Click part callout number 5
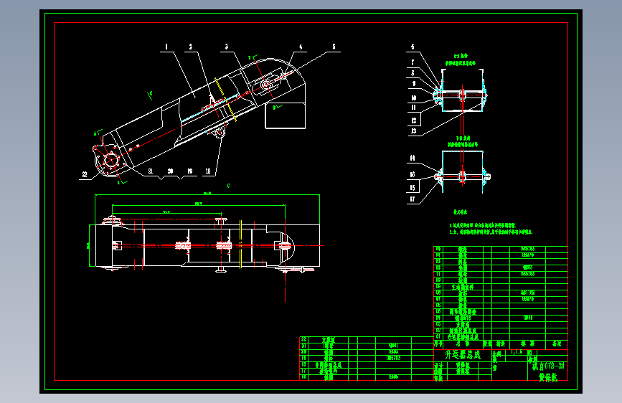 point(334,47)
